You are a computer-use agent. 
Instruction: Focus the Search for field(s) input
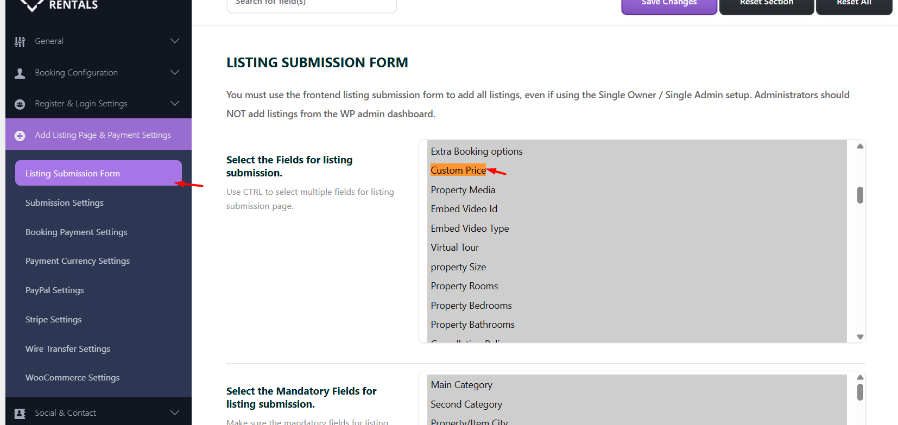(312, 3)
